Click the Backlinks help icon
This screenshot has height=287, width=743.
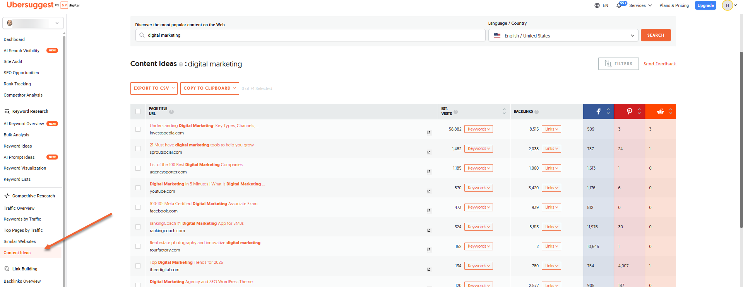click(536, 112)
